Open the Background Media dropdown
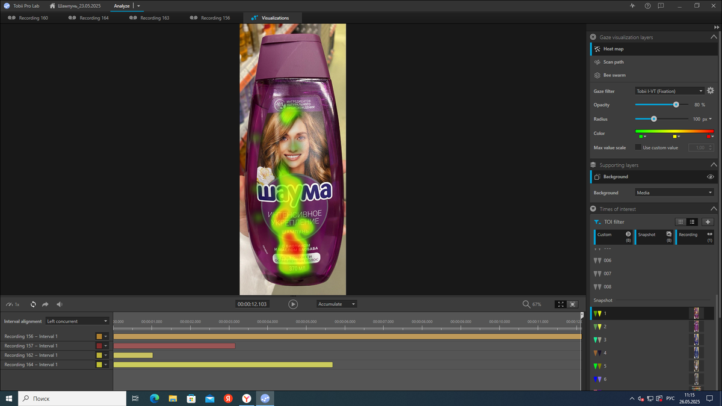Image resolution: width=722 pixels, height=406 pixels. [674, 193]
